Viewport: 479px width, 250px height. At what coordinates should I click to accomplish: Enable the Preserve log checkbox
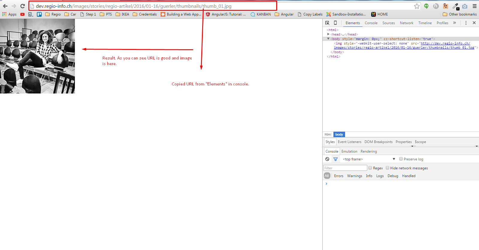(401, 159)
